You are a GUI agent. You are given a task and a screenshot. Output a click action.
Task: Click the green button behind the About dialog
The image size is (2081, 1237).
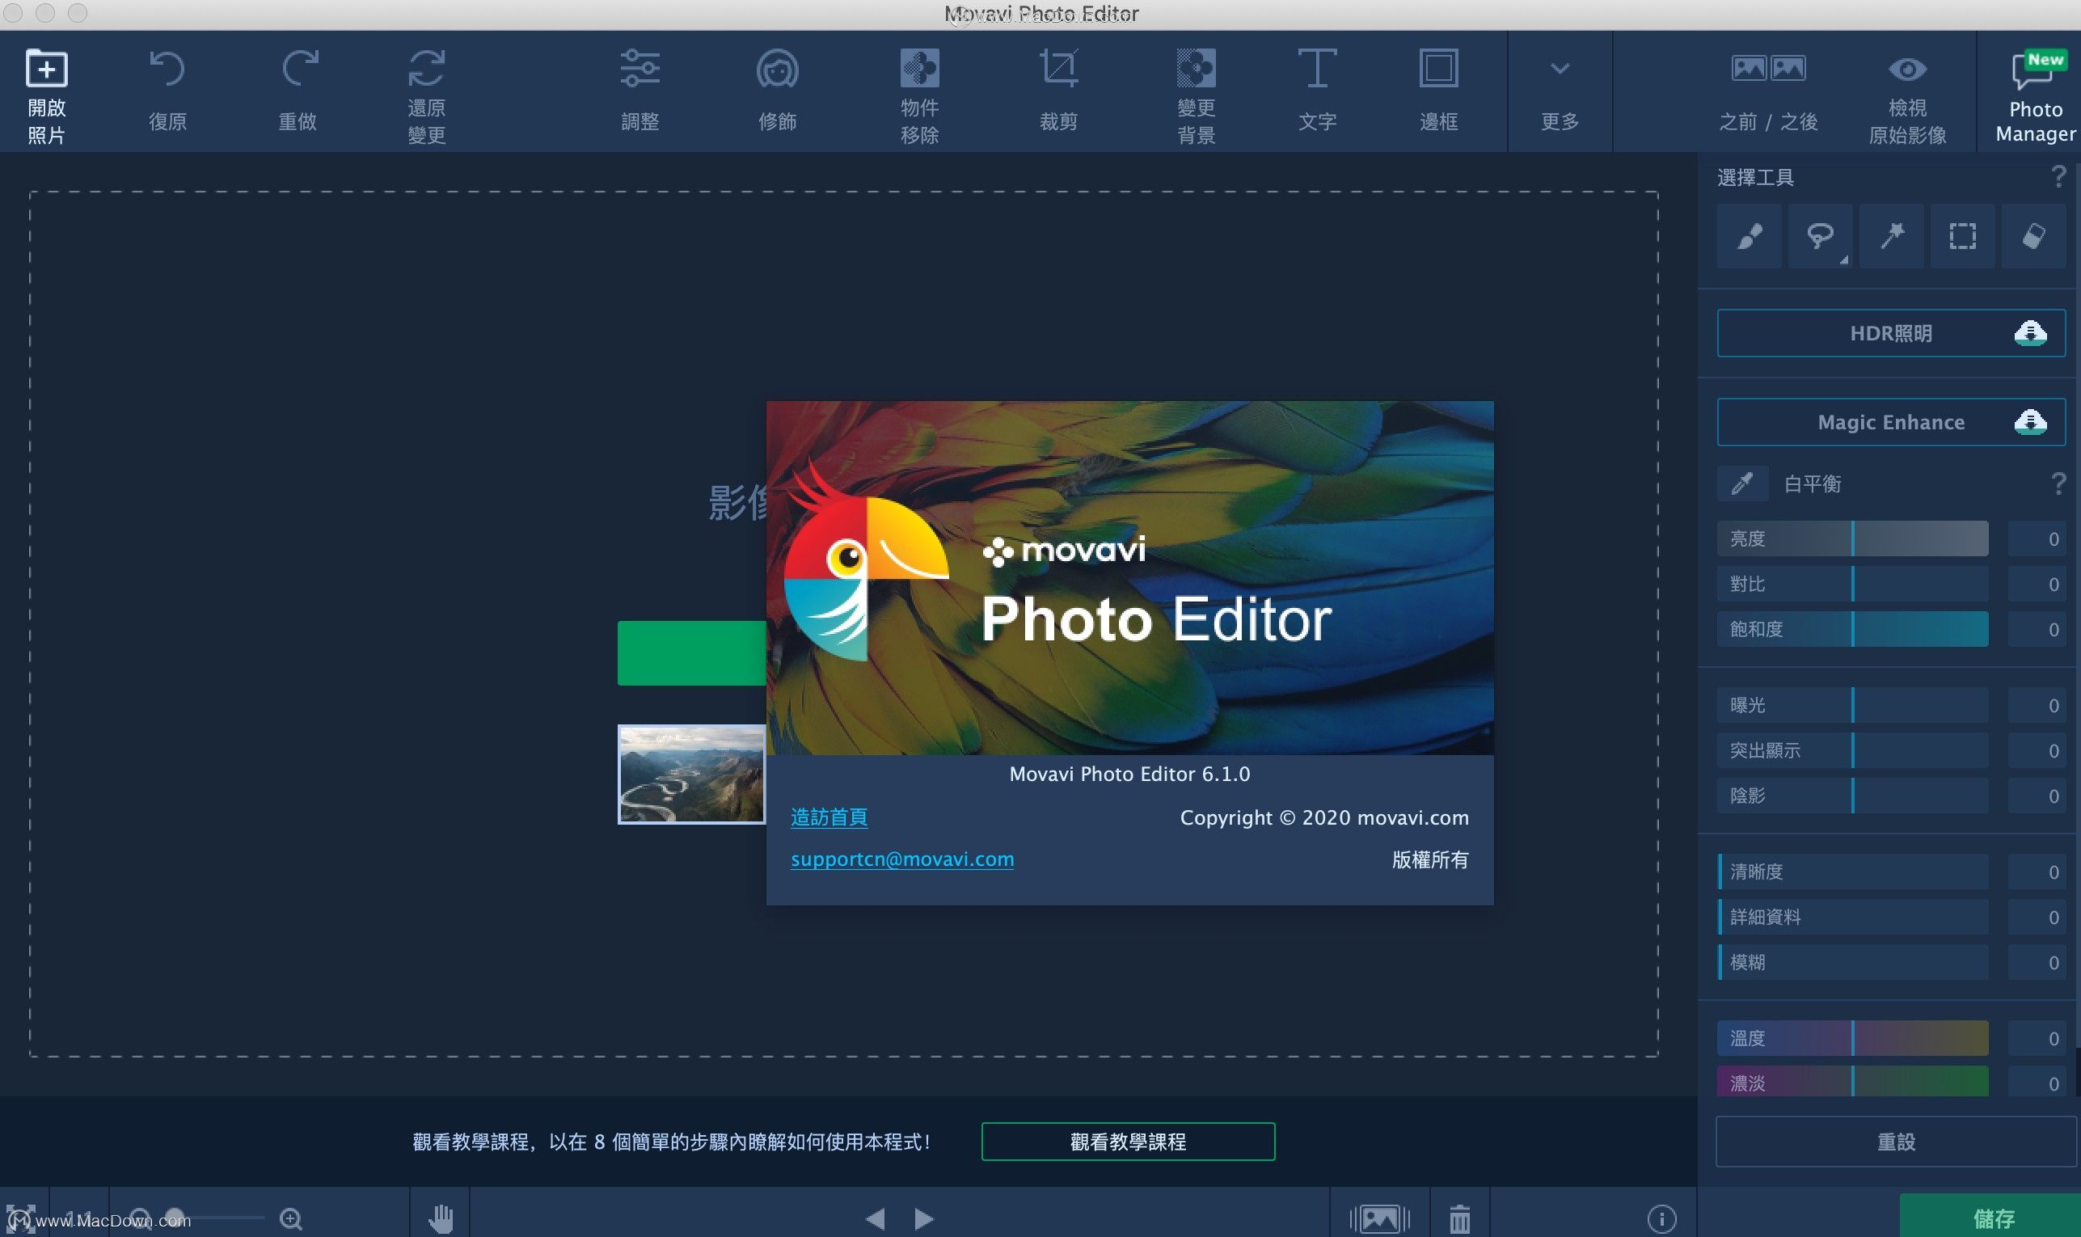click(691, 652)
